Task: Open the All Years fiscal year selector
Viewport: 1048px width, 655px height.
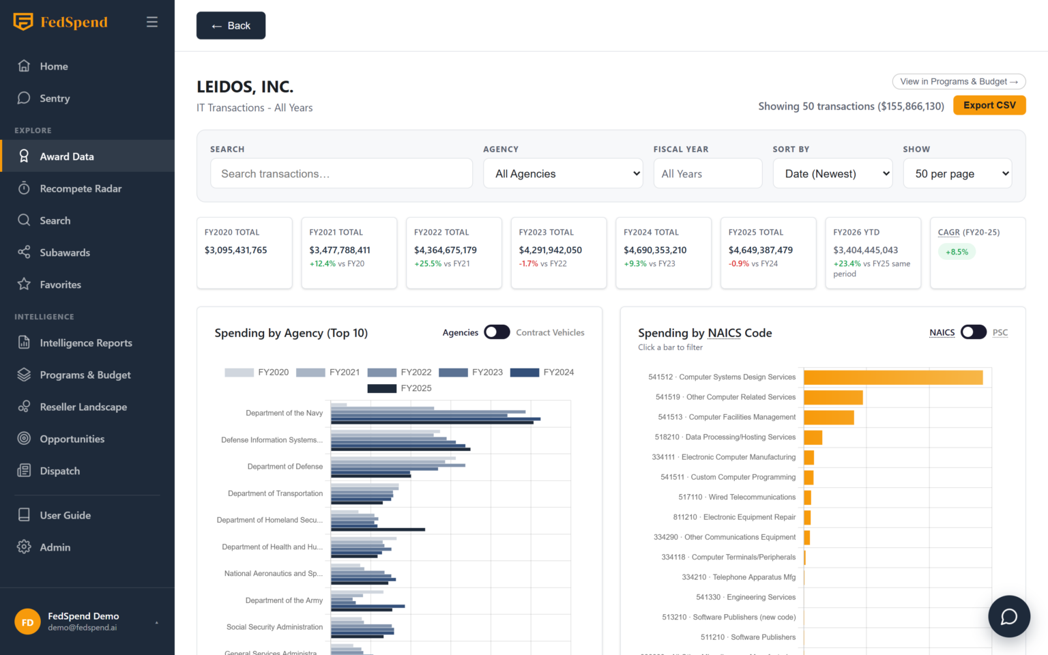Action: pyautogui.click(x=708, y=174)
